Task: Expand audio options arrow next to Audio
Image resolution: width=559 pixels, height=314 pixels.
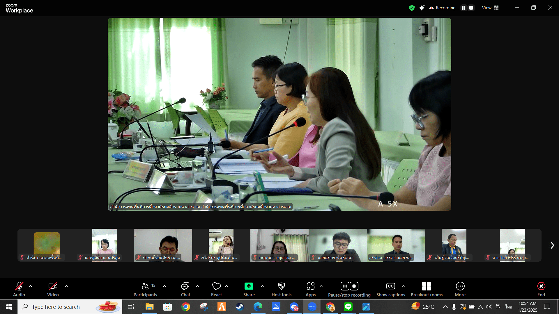Action: click(31, 286)
